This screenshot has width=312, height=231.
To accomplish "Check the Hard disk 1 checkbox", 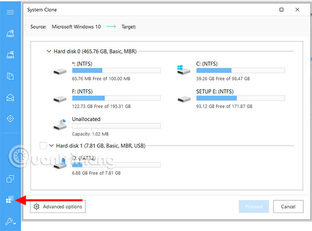I will coord(43,145).
